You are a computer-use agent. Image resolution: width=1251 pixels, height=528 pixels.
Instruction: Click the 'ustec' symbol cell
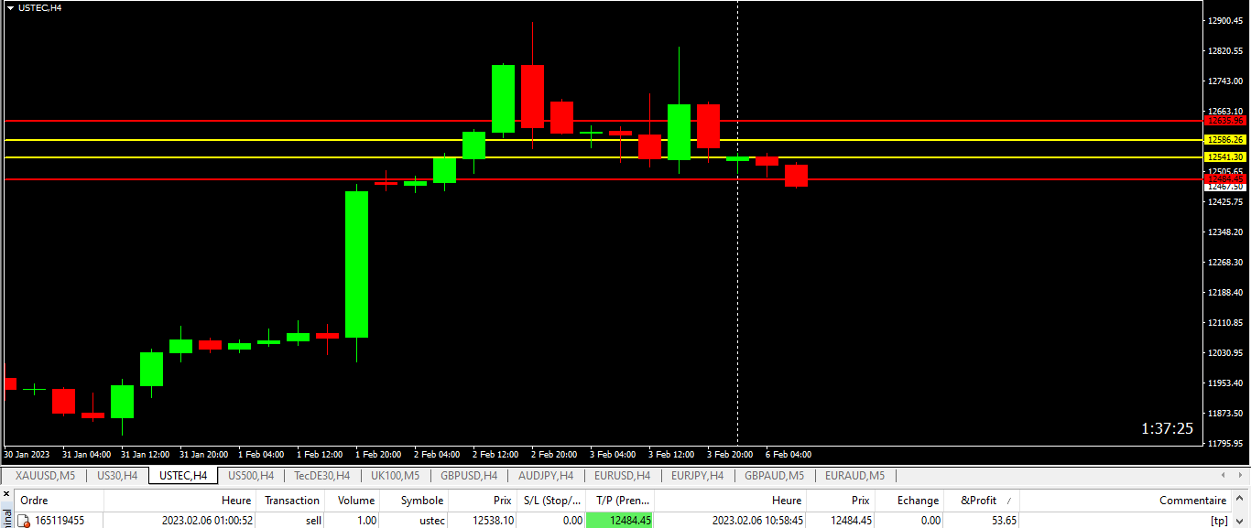(430, 521)
